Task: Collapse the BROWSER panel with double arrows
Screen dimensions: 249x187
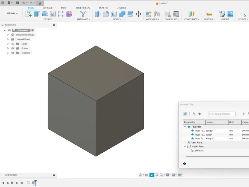Action: click(2, 25)
